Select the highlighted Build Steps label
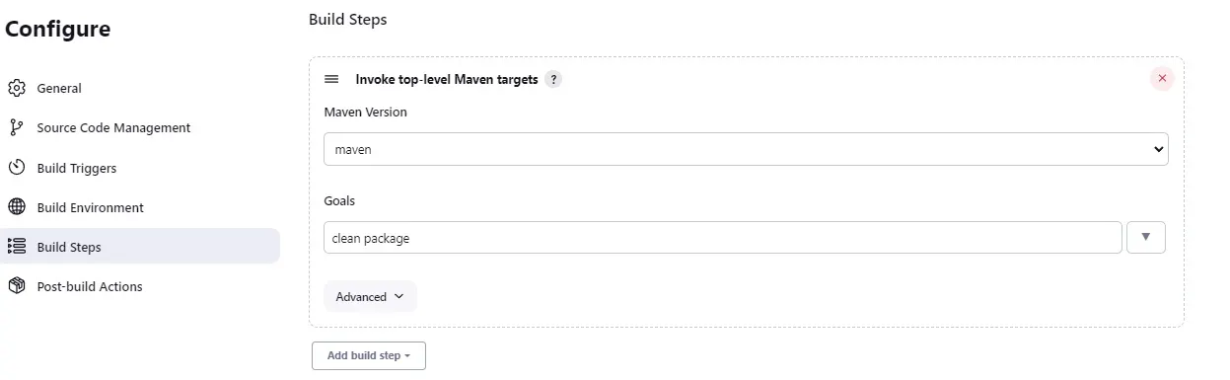This screenshot has width=1230, height=380. point(69,247)
